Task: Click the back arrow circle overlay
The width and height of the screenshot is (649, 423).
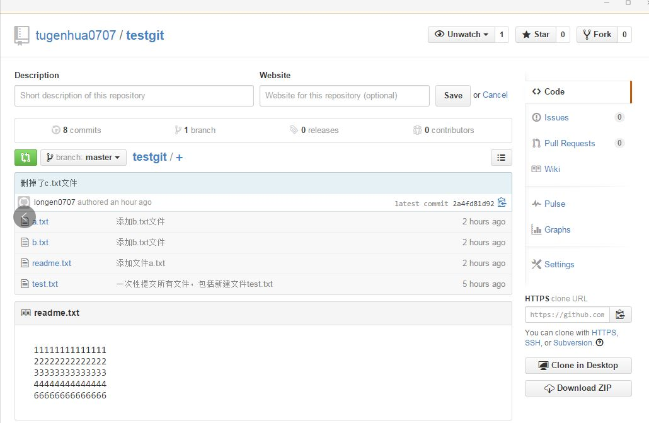Action: [25, 217]
